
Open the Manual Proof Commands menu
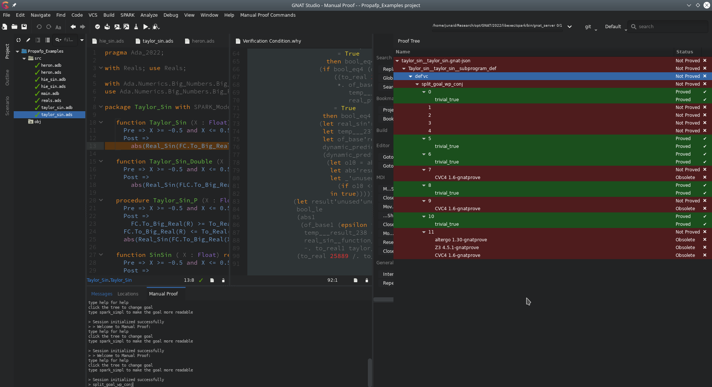pyautogui.click(x=268, y=15)
